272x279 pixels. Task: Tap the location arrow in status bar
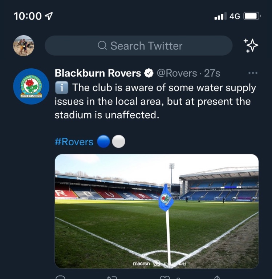tap(48, 16)
